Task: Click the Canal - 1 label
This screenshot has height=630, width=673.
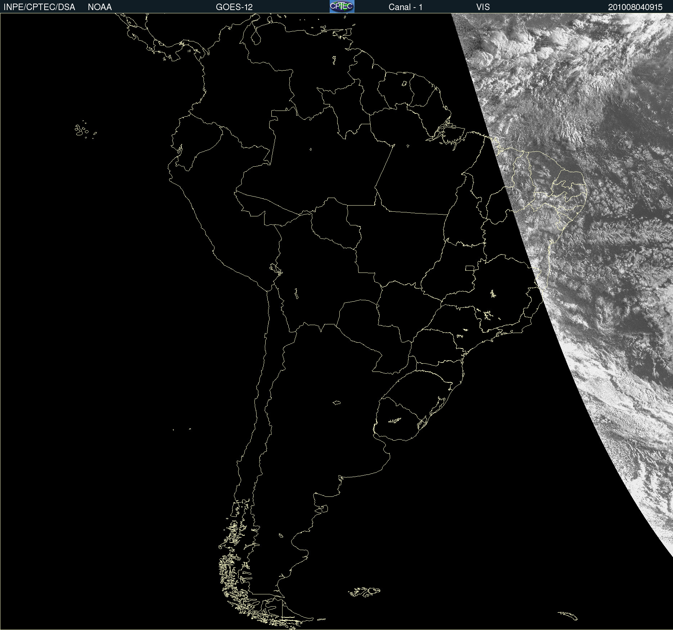Action: tap(406, 7)
